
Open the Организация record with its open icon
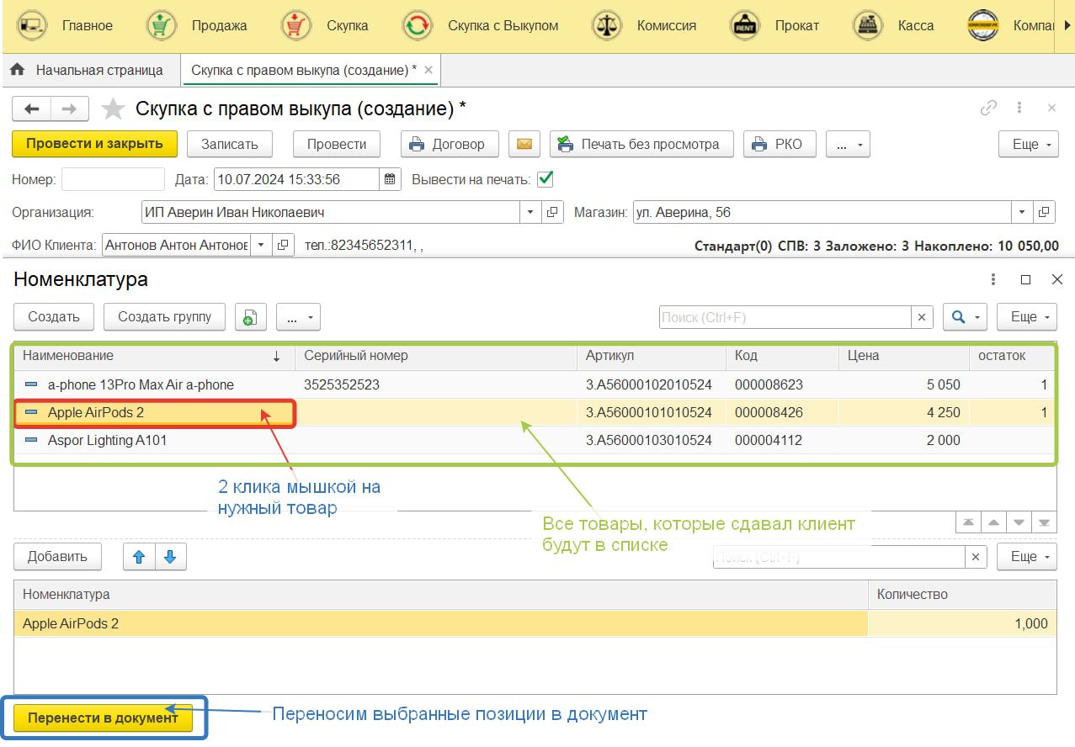tap(552, 213)
